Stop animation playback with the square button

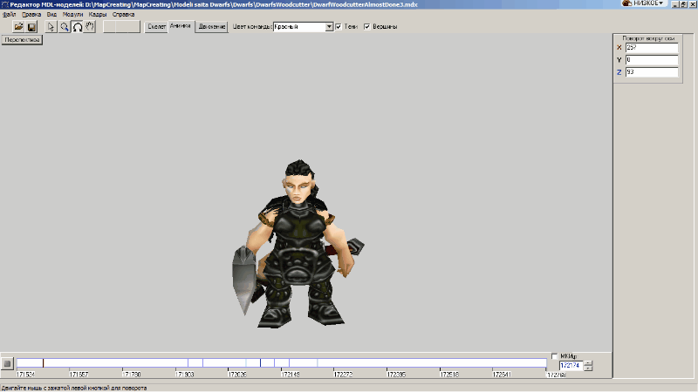tap(8, 363)
